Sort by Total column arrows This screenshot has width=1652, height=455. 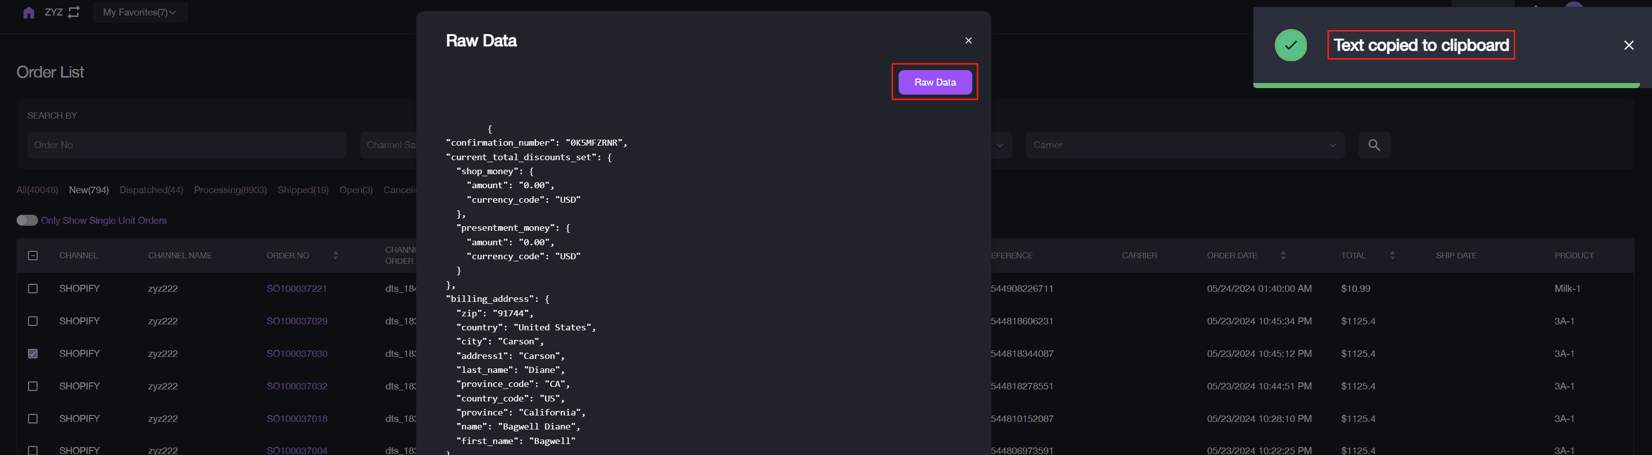pos(1392,256)
